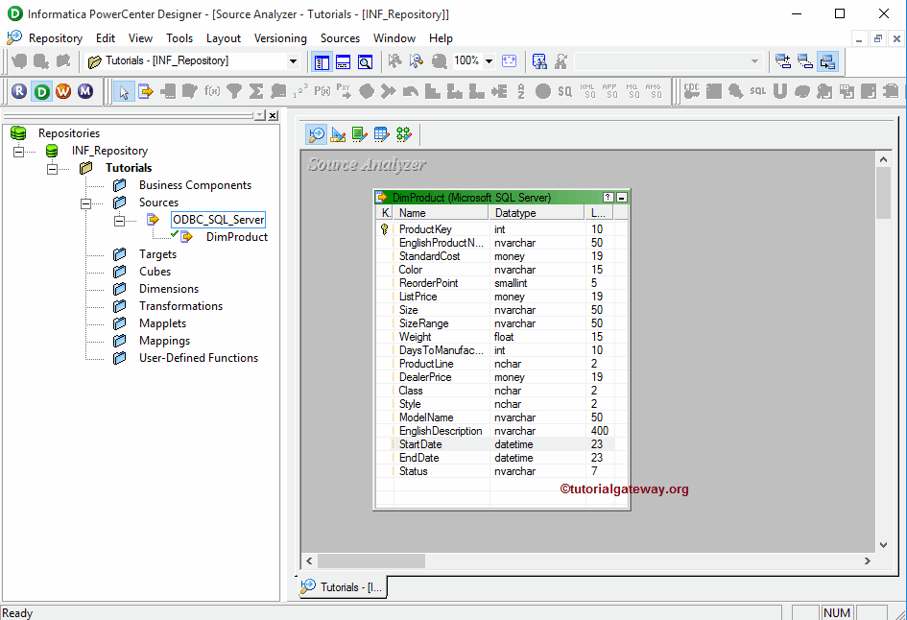Select DimProduct in the navigator tree
Viewport: 907px width, 620px height.
click(x=236, y=237)
